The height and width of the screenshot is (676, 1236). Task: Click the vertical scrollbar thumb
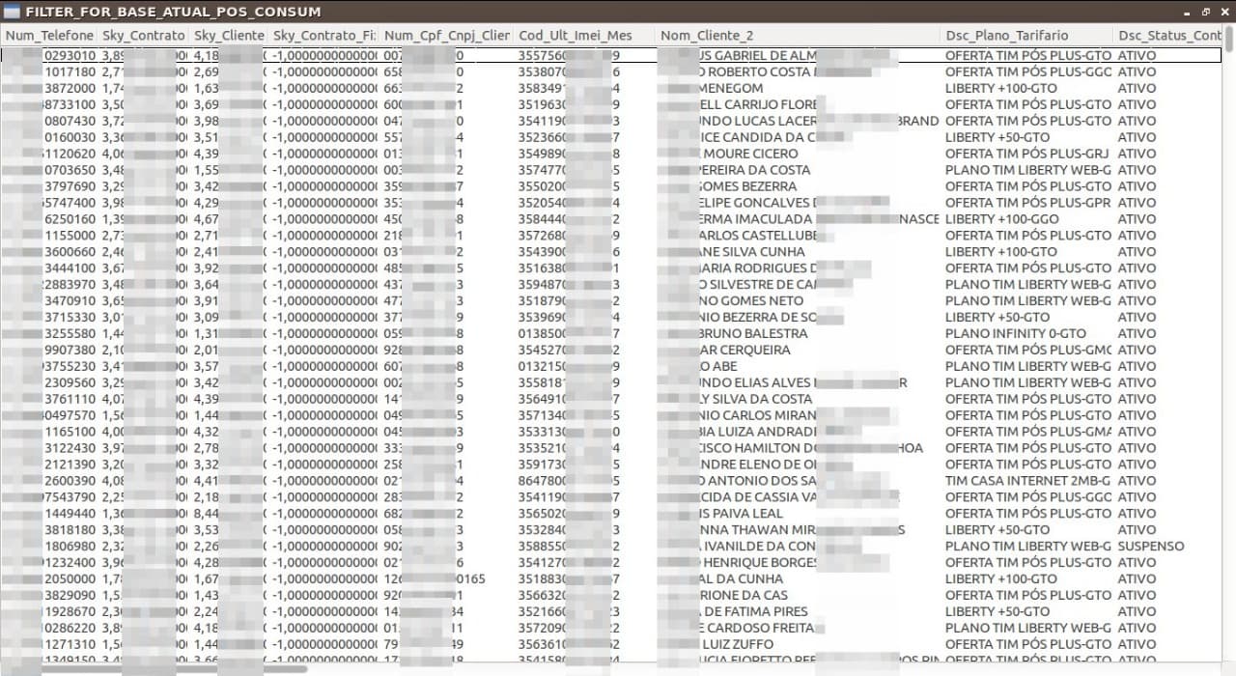point(1229,39)
